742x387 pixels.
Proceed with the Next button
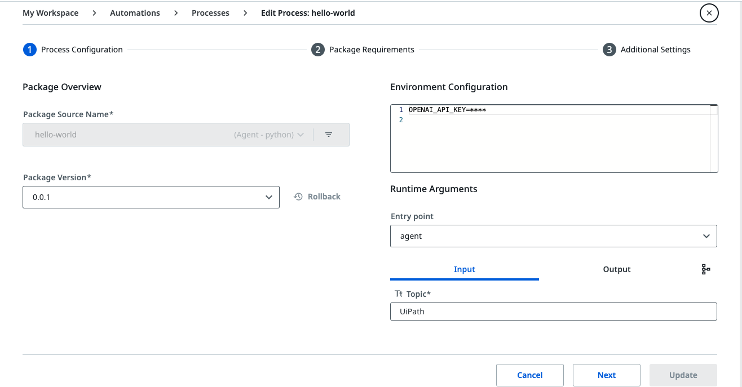click(607, 375)
